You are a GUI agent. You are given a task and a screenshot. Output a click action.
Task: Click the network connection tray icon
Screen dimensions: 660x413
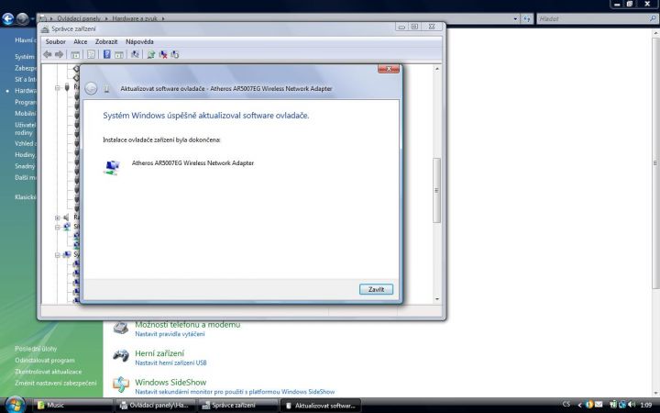pyautogui.click(x=622, y=405)
